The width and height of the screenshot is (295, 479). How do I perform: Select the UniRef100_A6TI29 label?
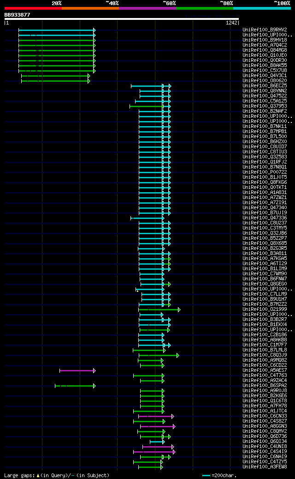(x=265, y=263)
